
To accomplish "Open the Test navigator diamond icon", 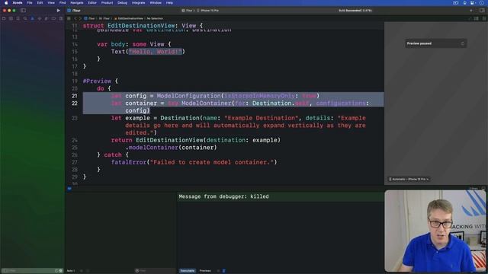I will pos(40,18).
